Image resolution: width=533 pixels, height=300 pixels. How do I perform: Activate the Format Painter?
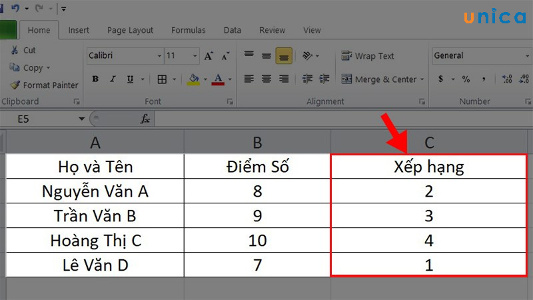click(x=44, y=85)
